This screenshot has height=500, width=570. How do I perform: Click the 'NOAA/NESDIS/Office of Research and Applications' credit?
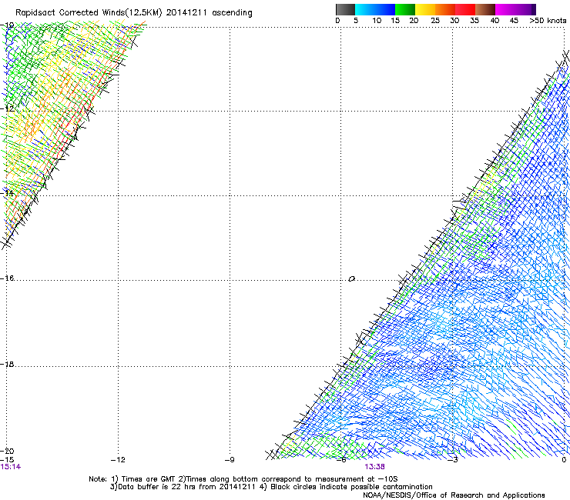(x=454, y=495)
